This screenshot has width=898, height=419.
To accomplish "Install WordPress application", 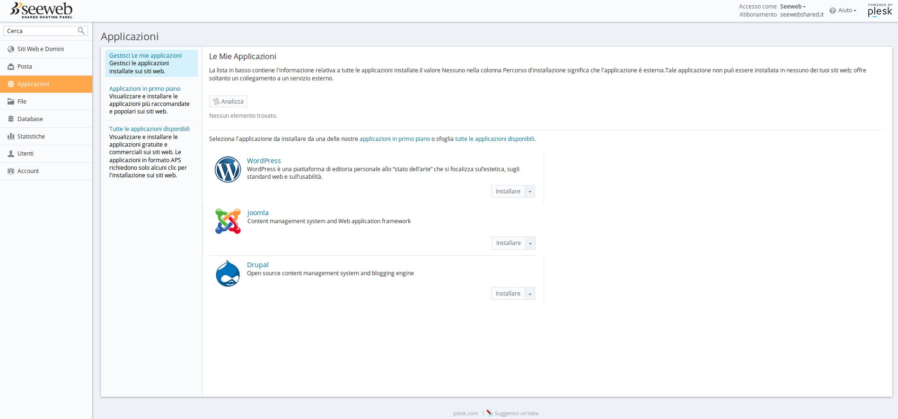I will (508, 192).
